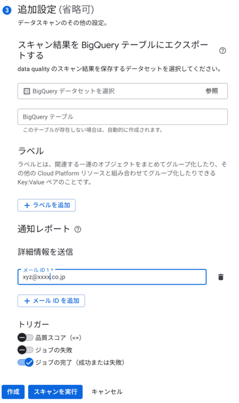The image size is (239, 403).
Task: Add a label with ラベルを追加
Action: point(46,205)
